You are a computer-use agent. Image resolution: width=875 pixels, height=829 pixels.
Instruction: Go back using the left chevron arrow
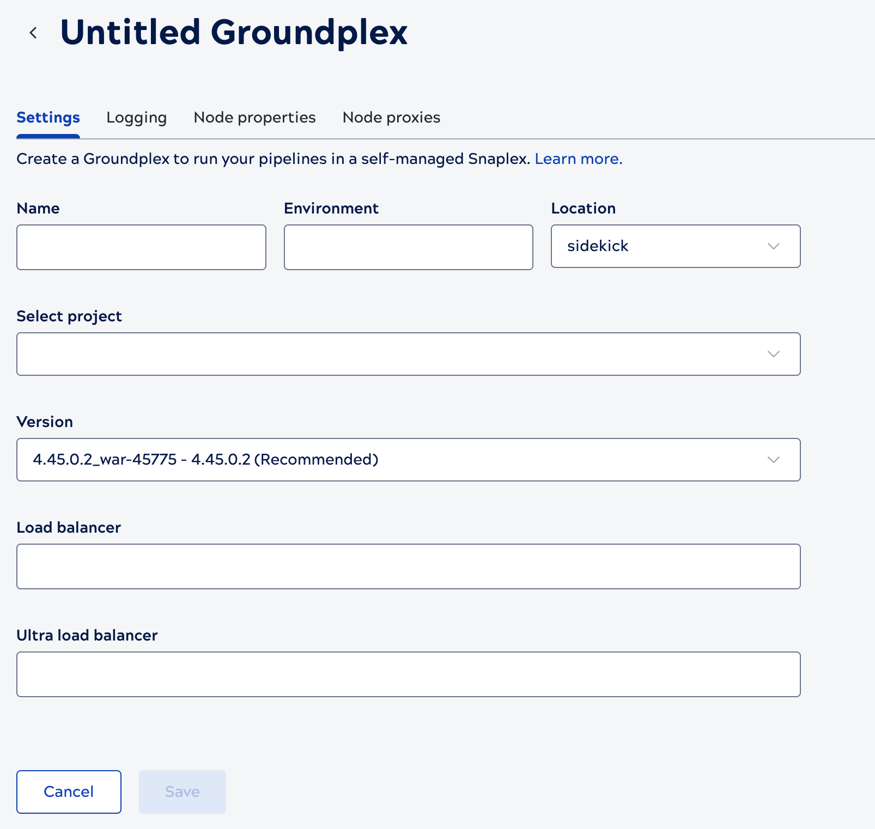click(33, 33)
